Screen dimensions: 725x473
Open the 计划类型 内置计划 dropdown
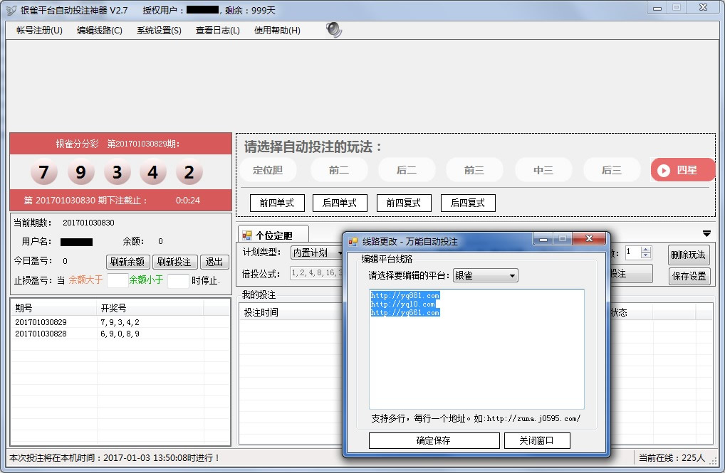[318, 253]
